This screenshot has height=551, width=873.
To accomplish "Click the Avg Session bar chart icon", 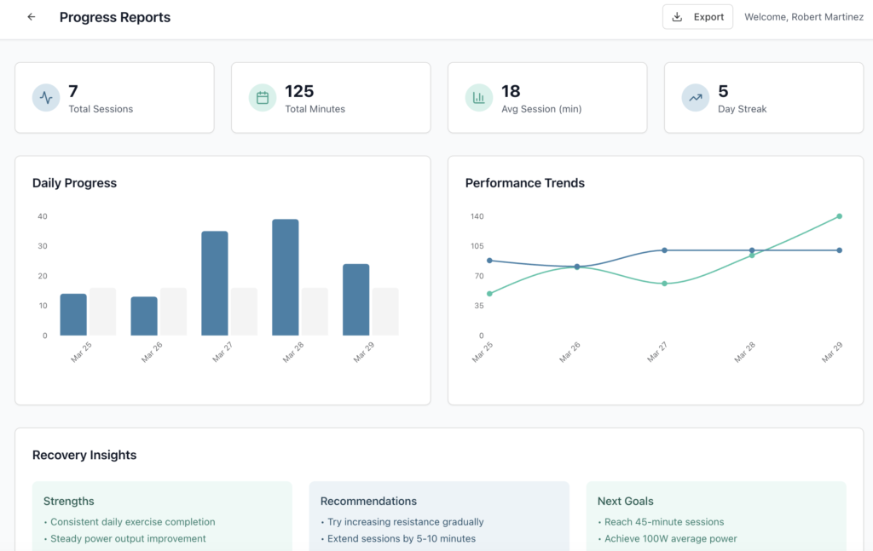I will 479,98.
